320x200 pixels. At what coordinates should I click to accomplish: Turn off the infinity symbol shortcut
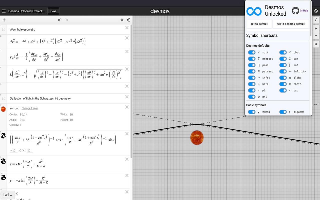[x=283, y=71]
